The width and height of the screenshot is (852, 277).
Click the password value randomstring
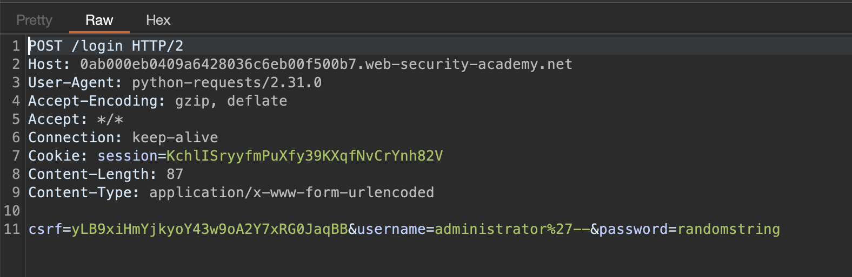[x=729, y=229]
